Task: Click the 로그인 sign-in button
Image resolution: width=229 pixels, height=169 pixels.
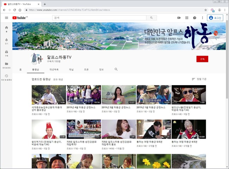Action: point(215,18)
